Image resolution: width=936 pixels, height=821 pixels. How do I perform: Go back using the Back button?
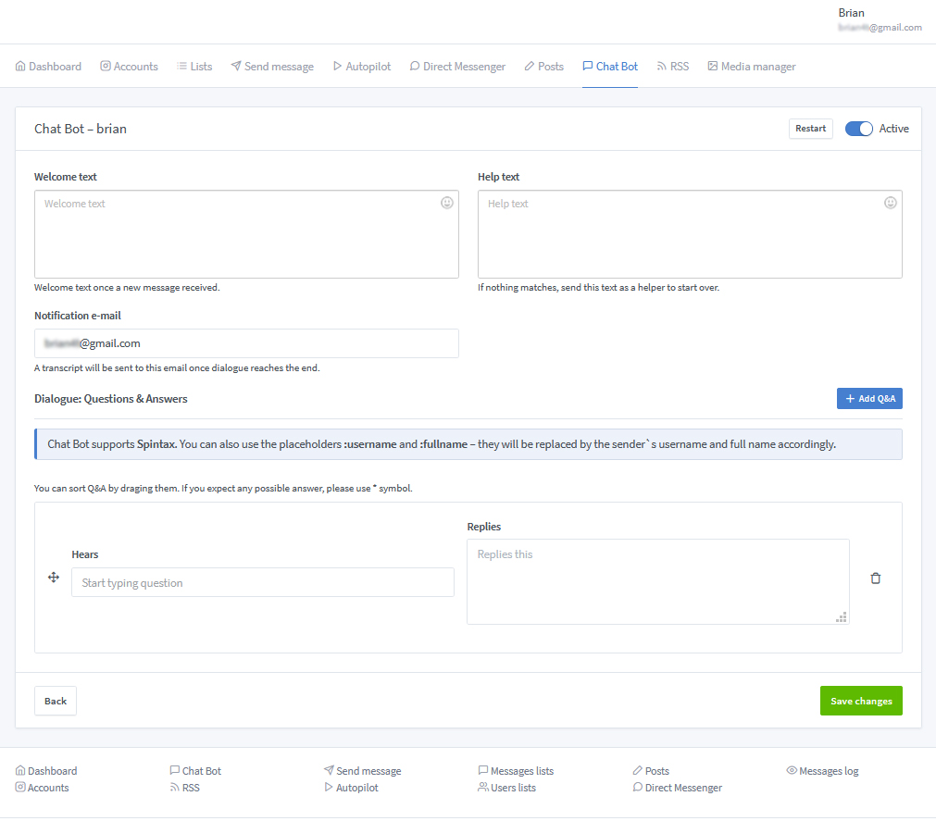click(x=56, y=701)
